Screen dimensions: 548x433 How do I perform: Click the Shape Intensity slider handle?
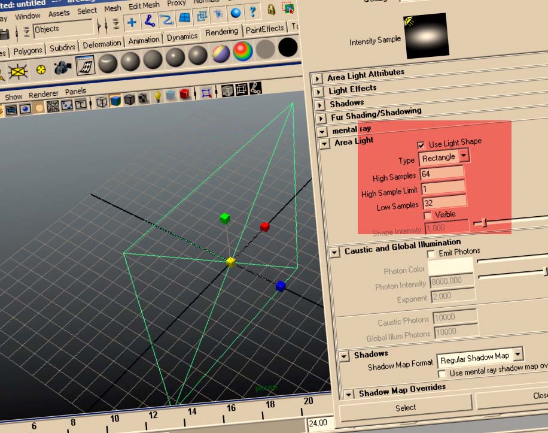[x=485, y=222]
